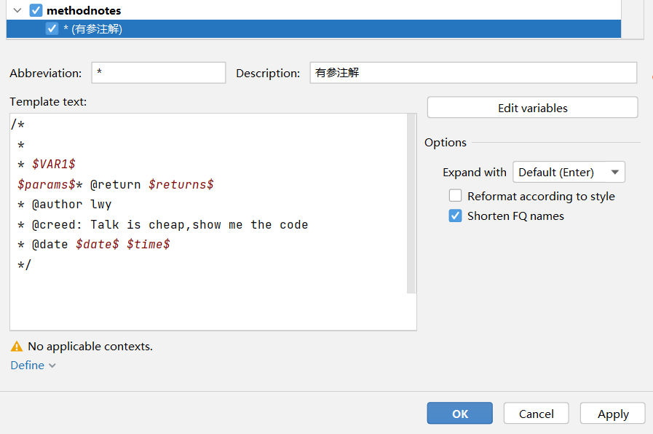Select the * (有参注解) template row
The width and height of the screenshot is (653, 434).
314,28
